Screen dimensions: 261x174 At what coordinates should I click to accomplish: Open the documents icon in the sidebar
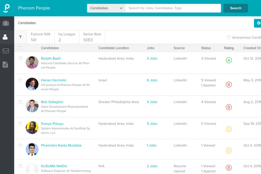6,64
